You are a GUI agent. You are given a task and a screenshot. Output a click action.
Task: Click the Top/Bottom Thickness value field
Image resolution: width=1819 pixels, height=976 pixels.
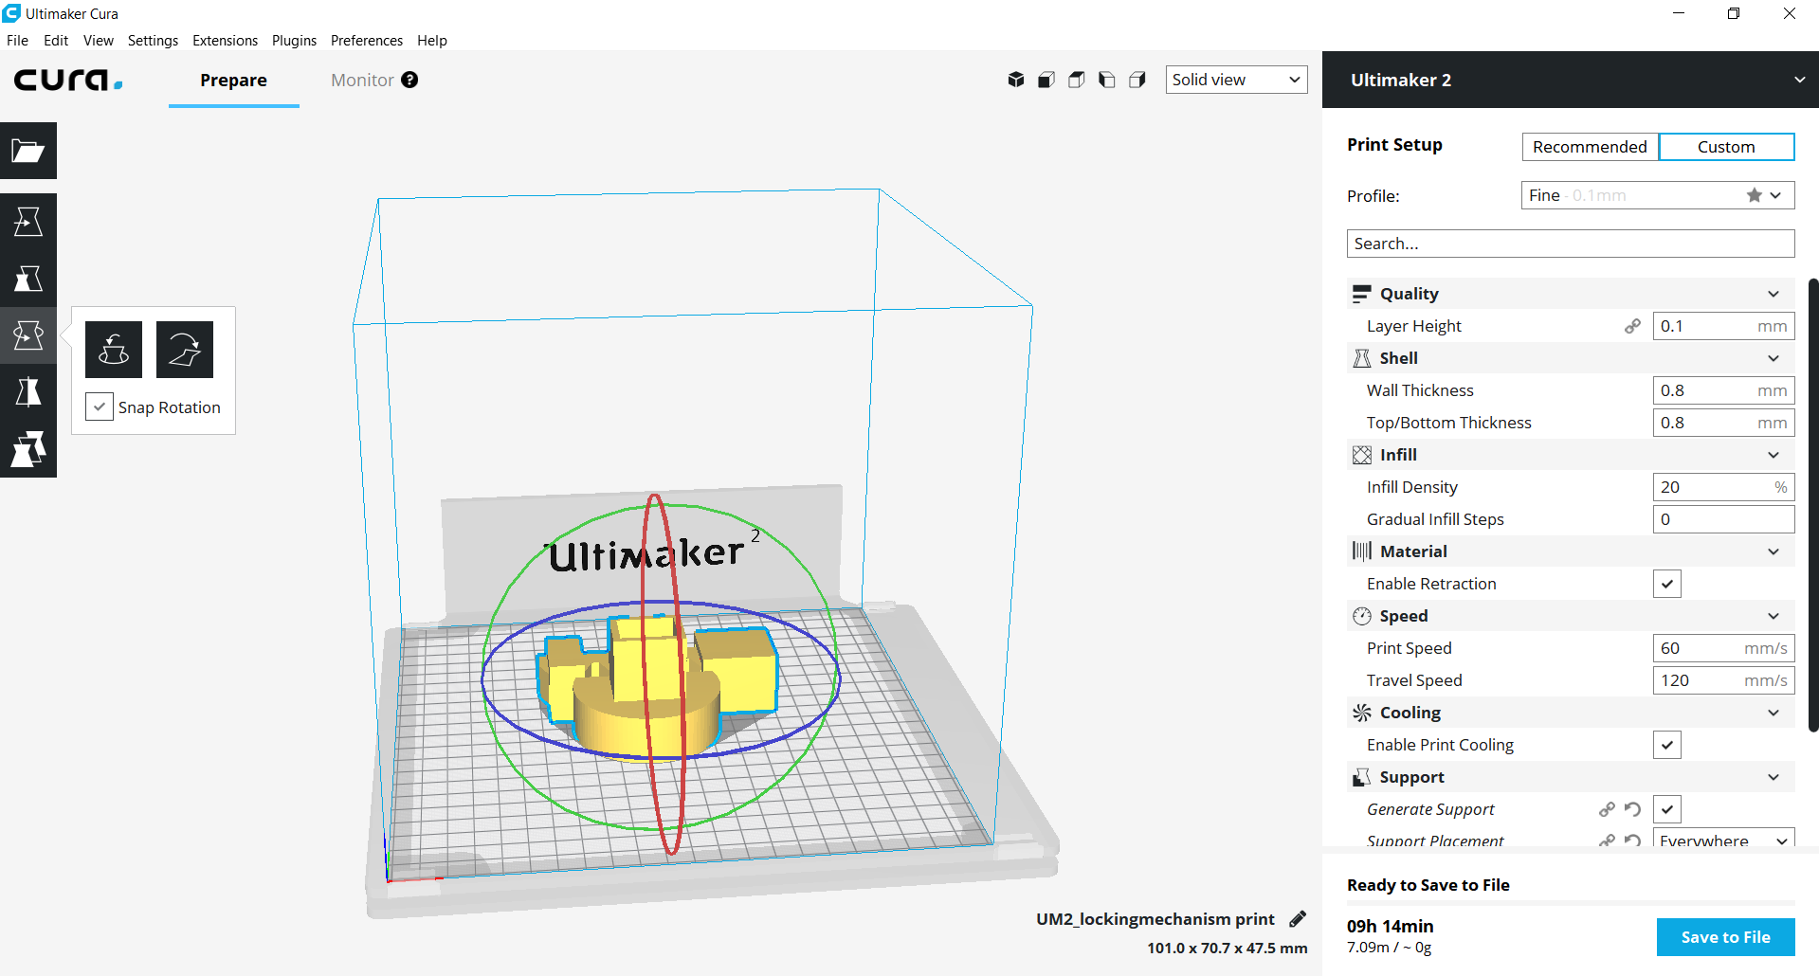(1723, 423)
